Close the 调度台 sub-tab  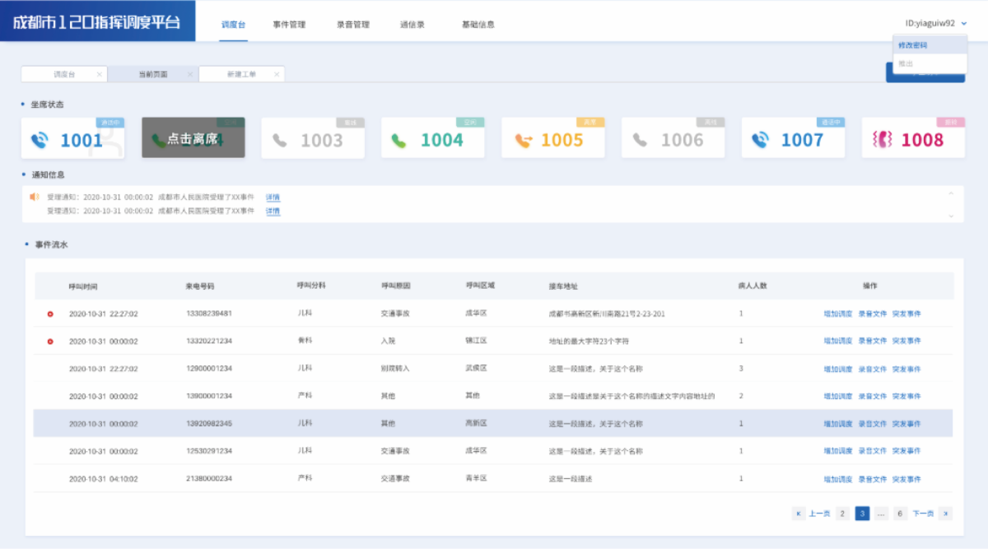click(x=100, y=74)
